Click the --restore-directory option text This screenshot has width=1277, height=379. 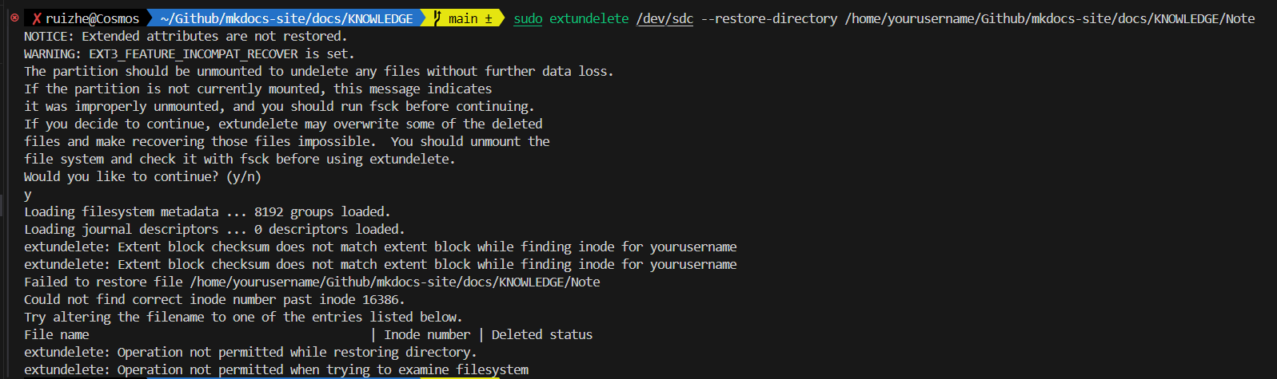[x=768, y=18]
